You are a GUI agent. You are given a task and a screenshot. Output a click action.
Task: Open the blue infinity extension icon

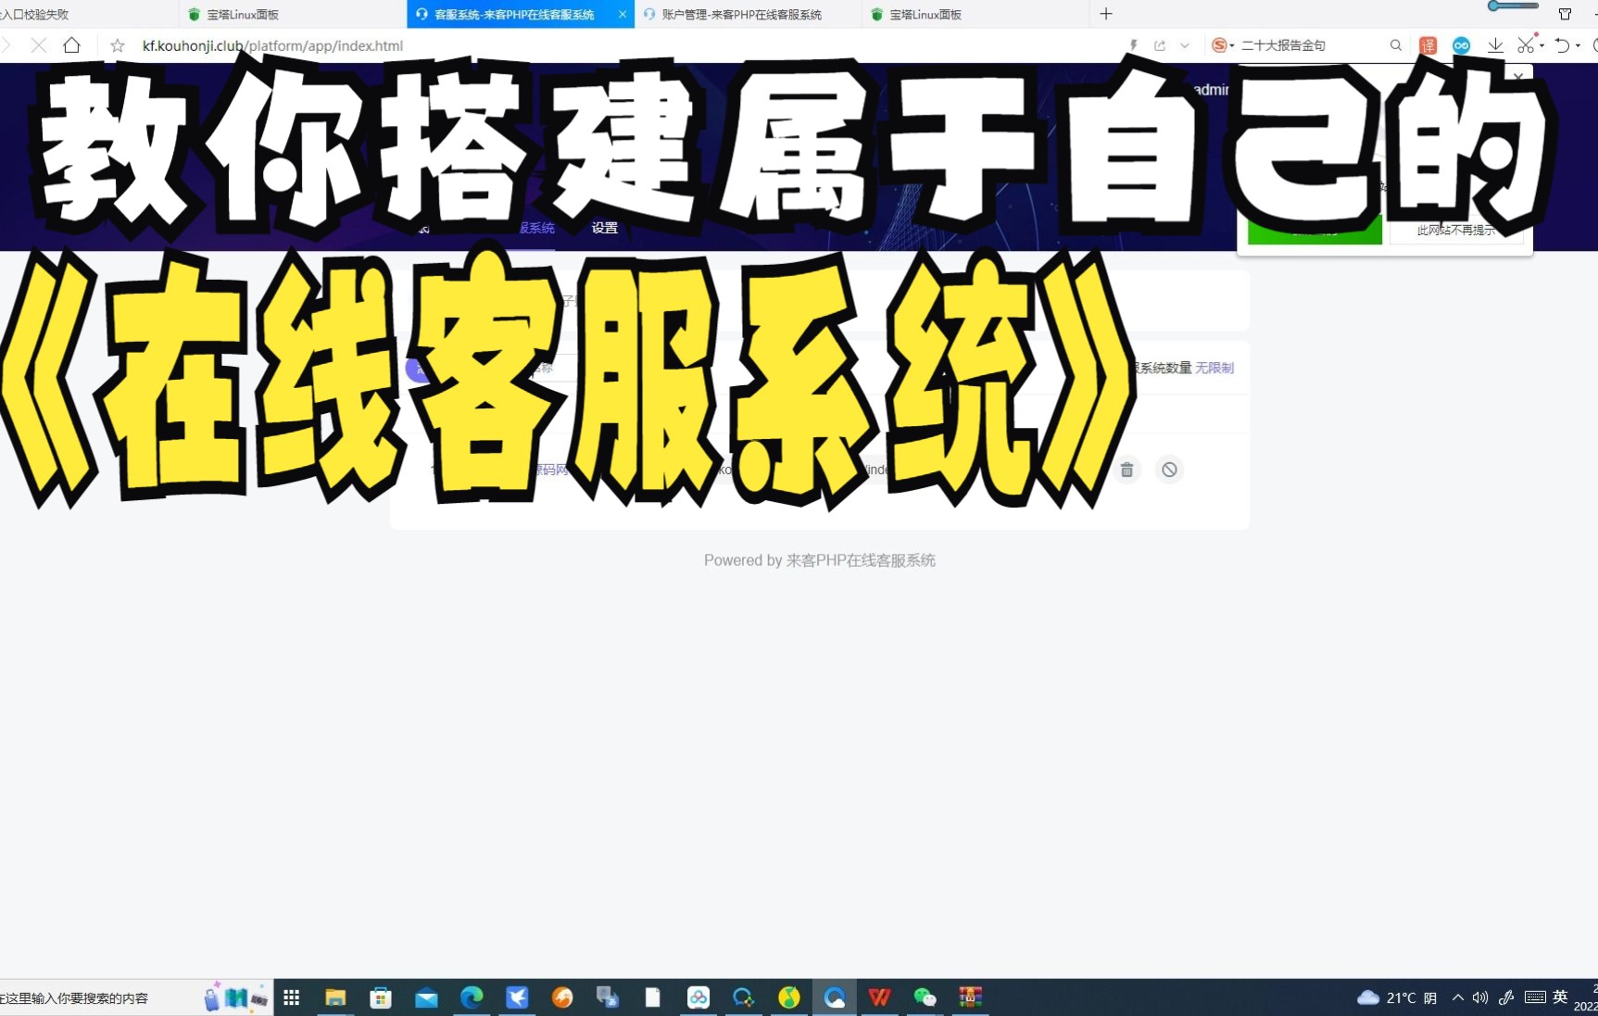pos(1462,45)
